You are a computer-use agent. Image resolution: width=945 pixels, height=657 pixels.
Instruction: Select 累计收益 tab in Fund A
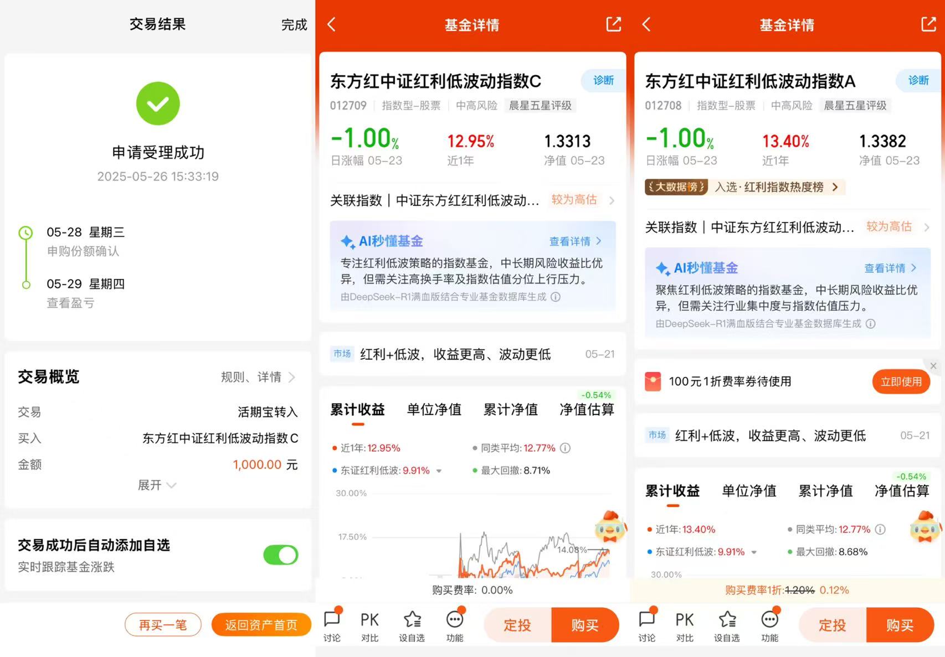coord(672,491)
